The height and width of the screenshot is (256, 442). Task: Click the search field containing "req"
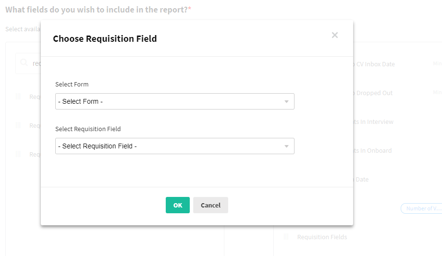pyautogui.click(x=28, y=63)
